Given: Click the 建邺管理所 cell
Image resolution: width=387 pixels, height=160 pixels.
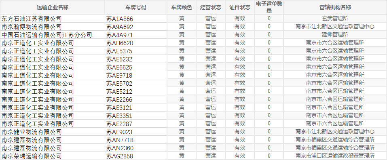Looking at the screenshot, I should (335, 34).
